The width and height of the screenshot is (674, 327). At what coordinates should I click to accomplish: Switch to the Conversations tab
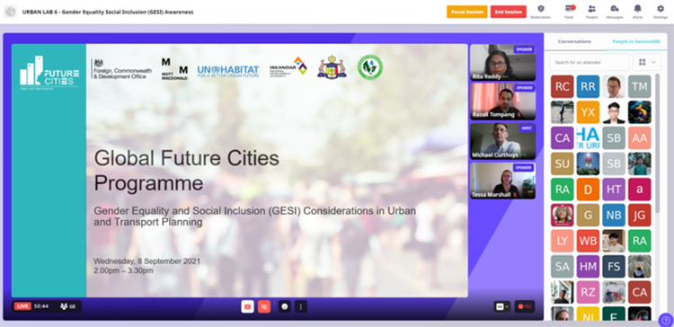pyautogui.click(x=575, y=41)
